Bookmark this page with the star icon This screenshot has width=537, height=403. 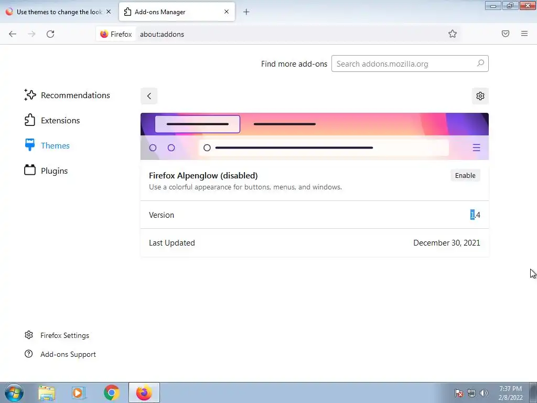(x=453, y=34)
